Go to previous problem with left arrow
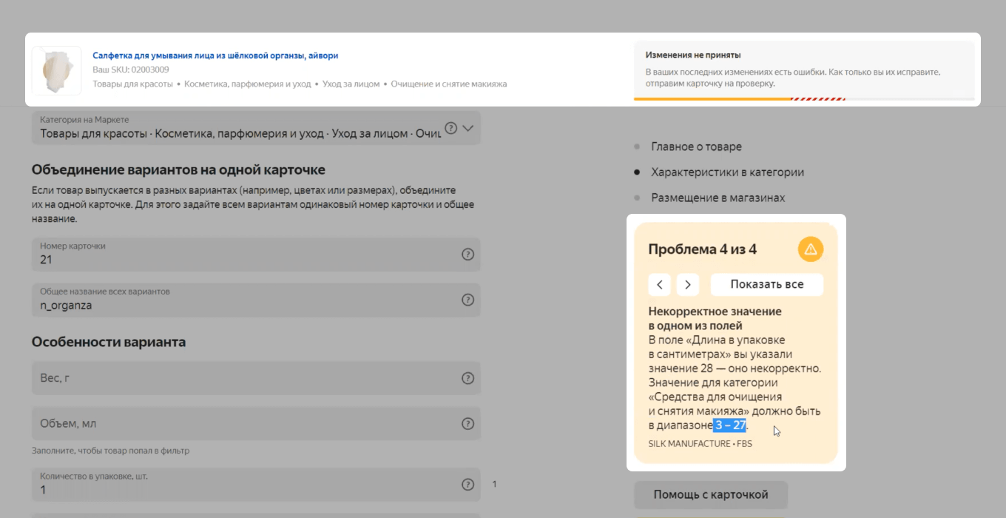1006x518 pixels. pos(659,284)
